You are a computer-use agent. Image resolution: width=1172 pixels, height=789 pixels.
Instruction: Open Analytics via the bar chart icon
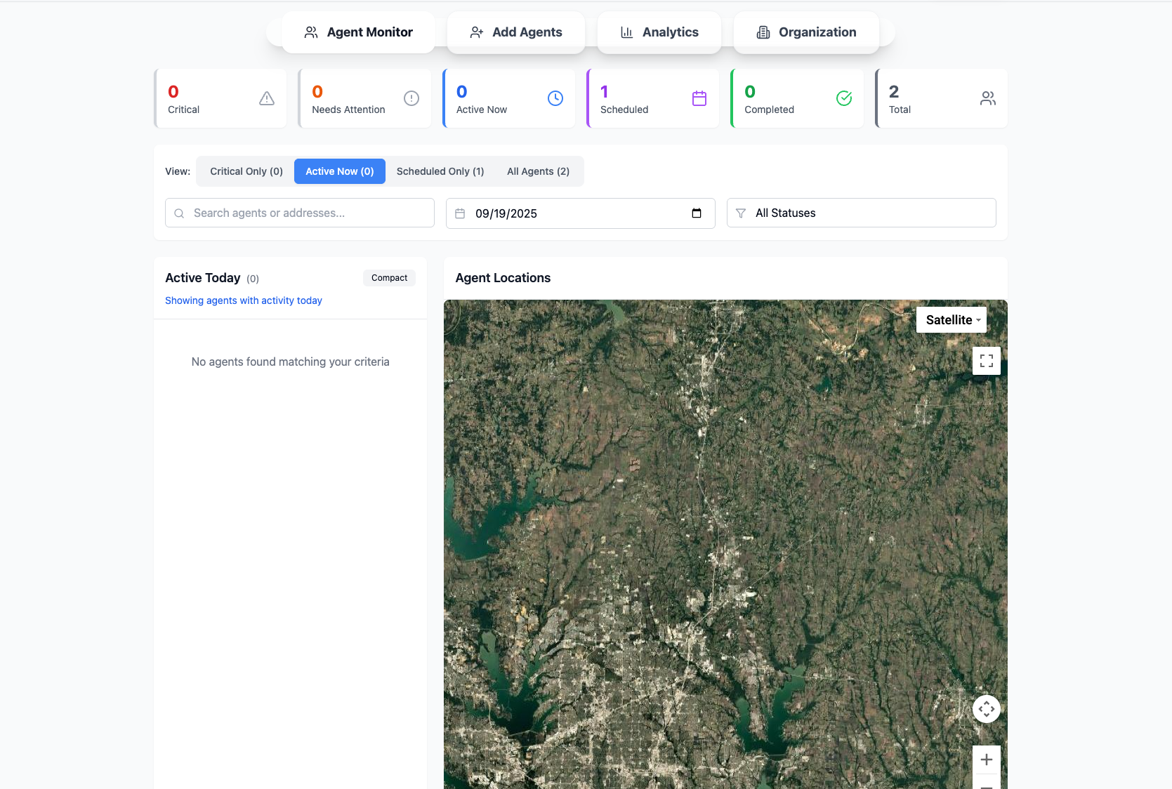click(x=626, y=32)
